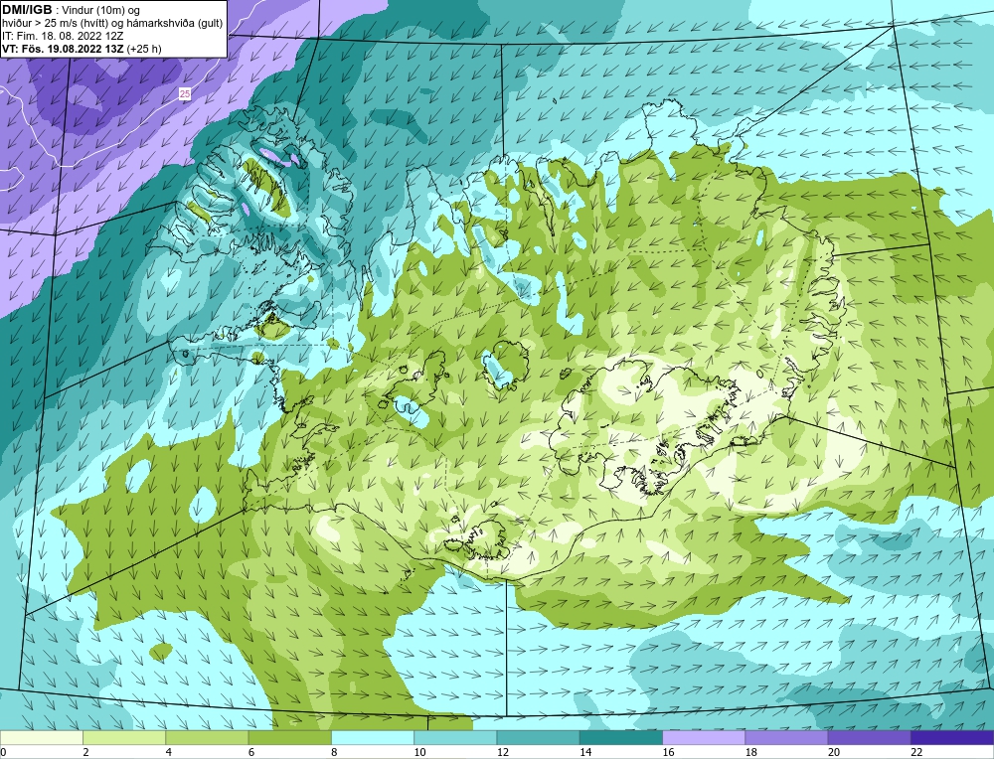This screenshot has height=759, width=994.
Task: Pick the darkest purple swatch above 22 m/s
Action: 951,737
